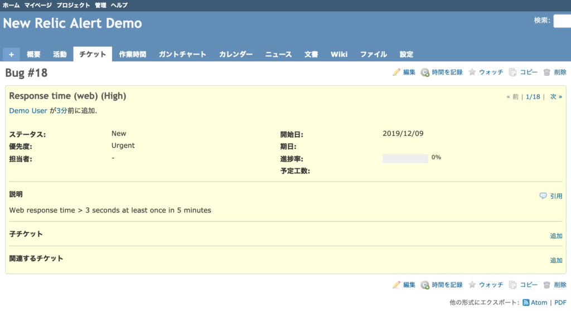Viewport: 571px width, 311px height.
Task: Add related issue via 関連するチケット 追加
Action: pos(556,260)
